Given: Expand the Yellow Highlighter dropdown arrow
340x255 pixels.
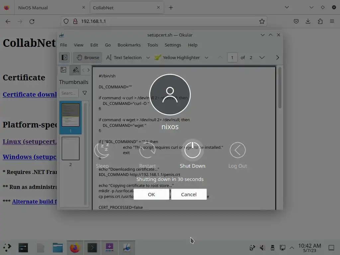Looking at the screenshot, I should (x=207, y=57).
